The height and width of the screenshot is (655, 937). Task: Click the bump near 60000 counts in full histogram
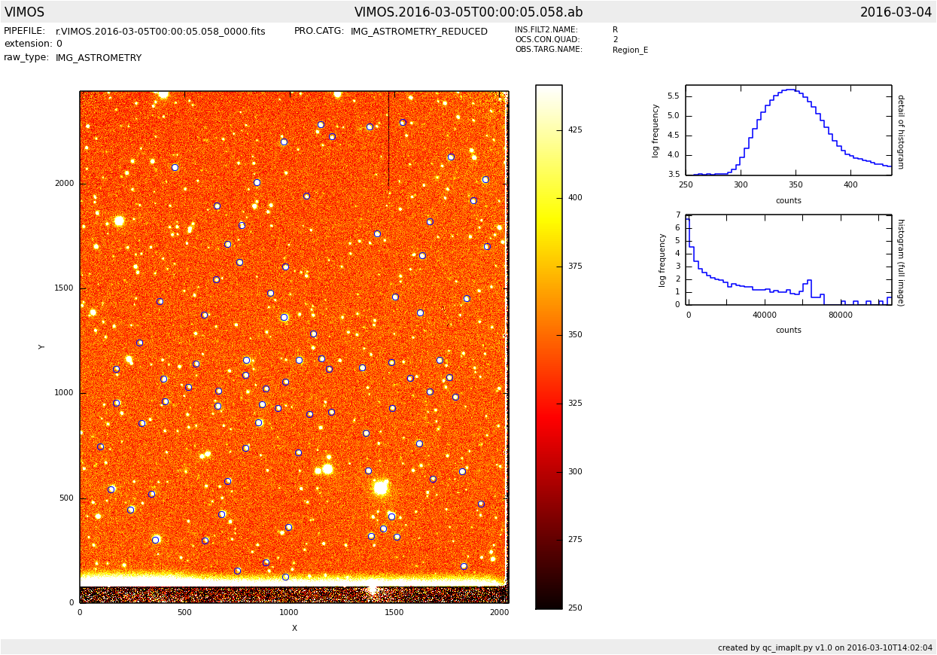coord(809,281)
